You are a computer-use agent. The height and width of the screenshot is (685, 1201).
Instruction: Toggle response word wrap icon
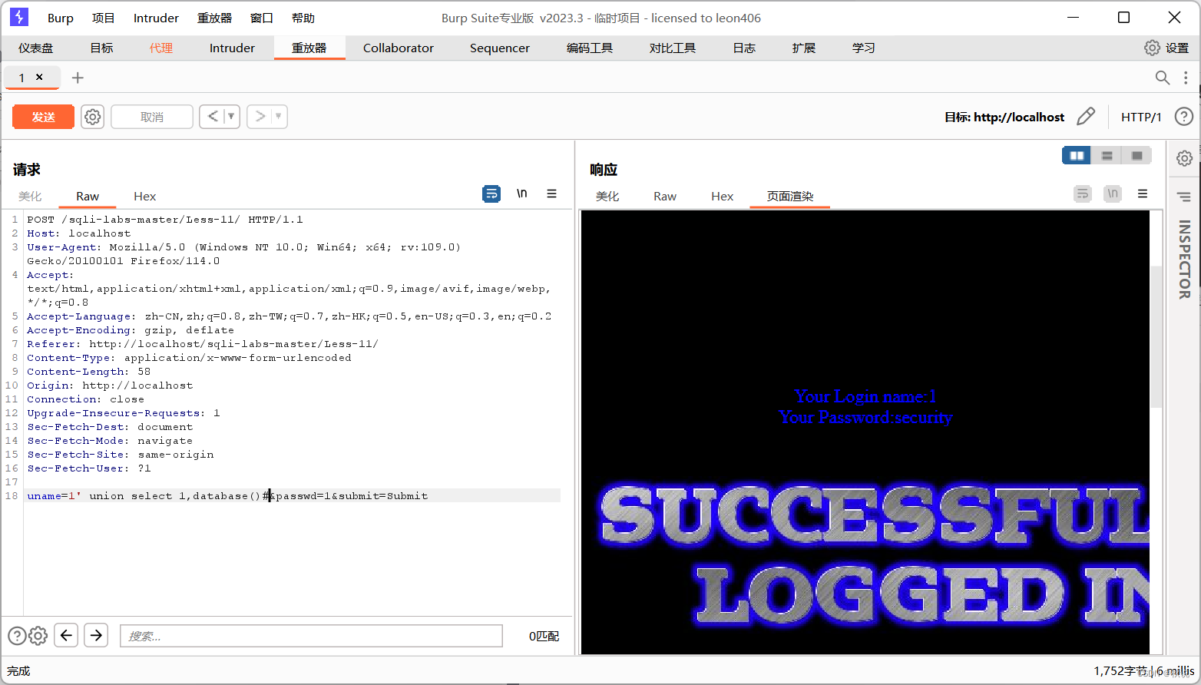1083,194
